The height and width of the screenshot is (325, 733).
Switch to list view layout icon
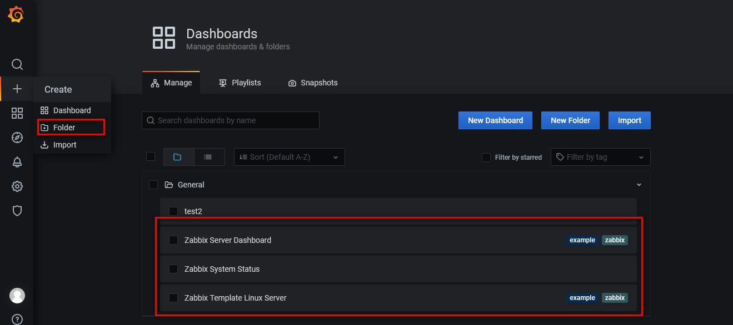[x=208, y=157]
